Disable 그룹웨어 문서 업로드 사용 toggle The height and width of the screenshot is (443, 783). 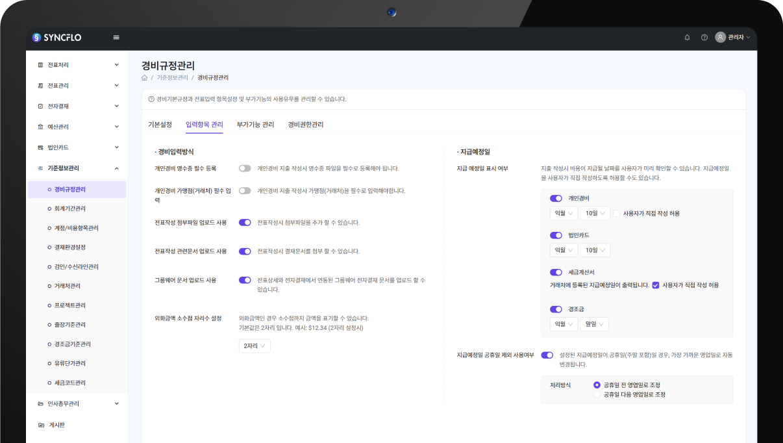click(245, 281)
